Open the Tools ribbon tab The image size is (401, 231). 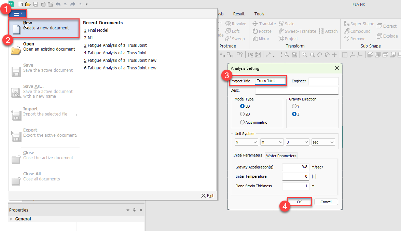(259, 14)
